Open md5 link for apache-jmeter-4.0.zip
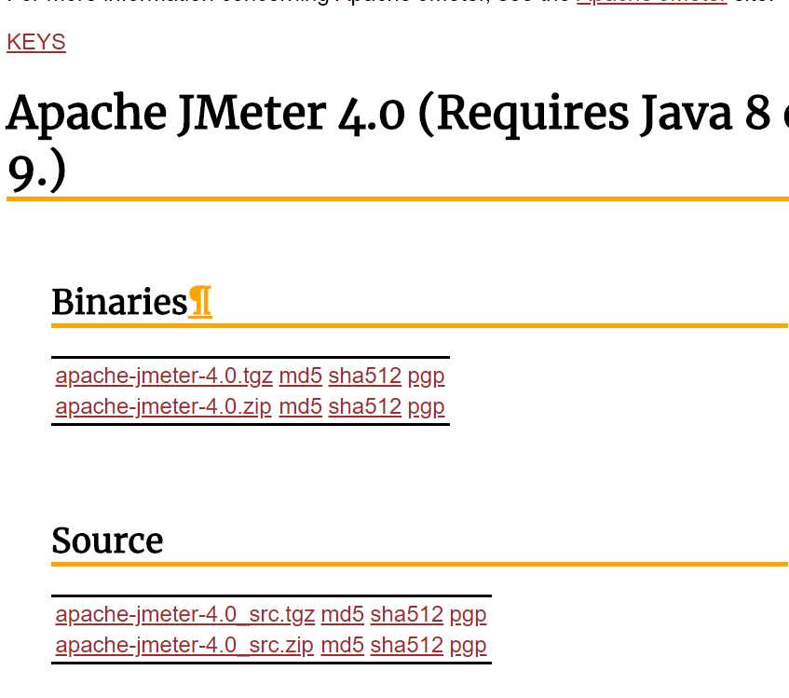The image size is (789, 698). [300, 407]
